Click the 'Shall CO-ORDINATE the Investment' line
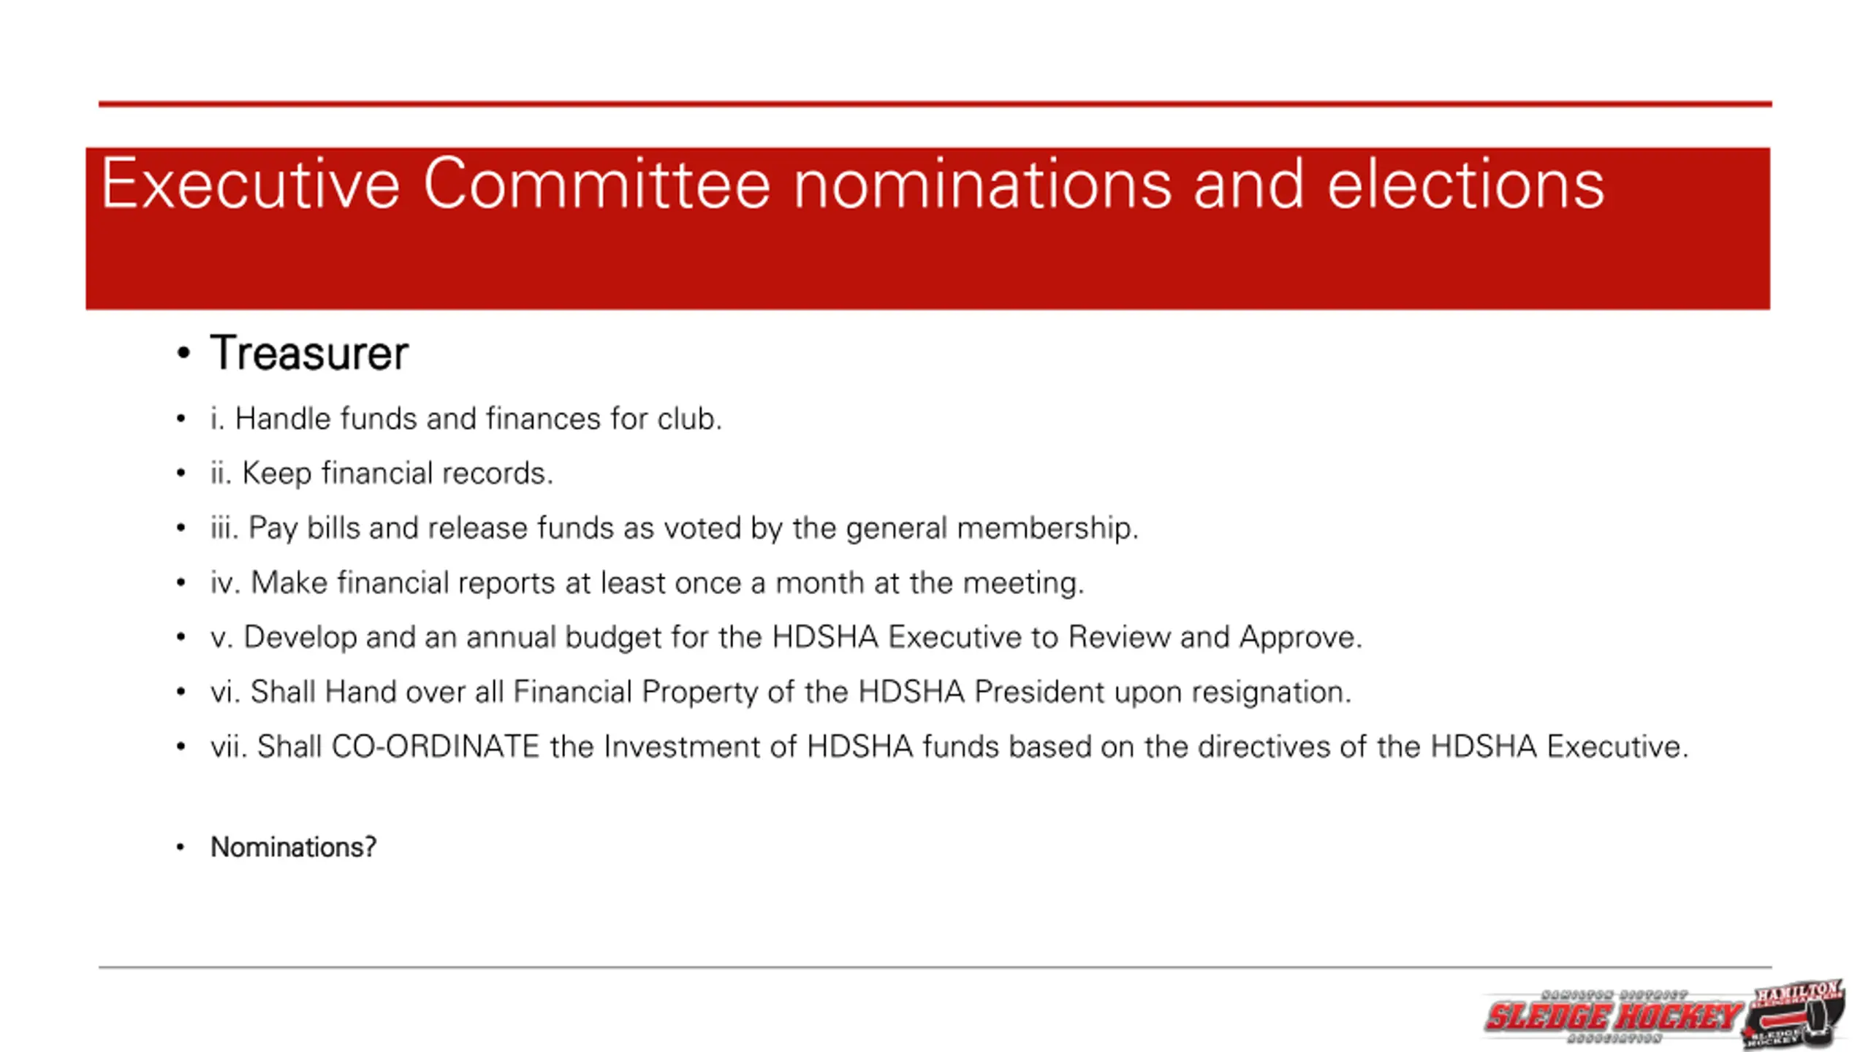This screenshot has height=1052, width=1871. point(949,747)
